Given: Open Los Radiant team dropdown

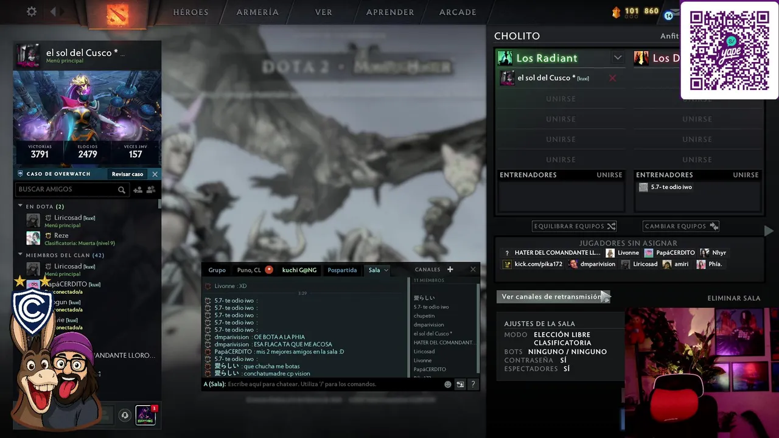Looking at the screenshot, I should [618, 58].
